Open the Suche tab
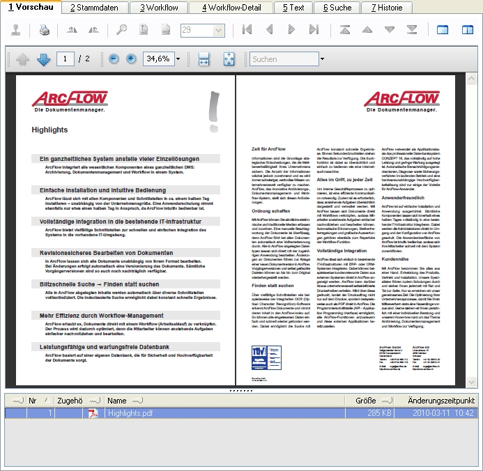 (x=337, y=8)
